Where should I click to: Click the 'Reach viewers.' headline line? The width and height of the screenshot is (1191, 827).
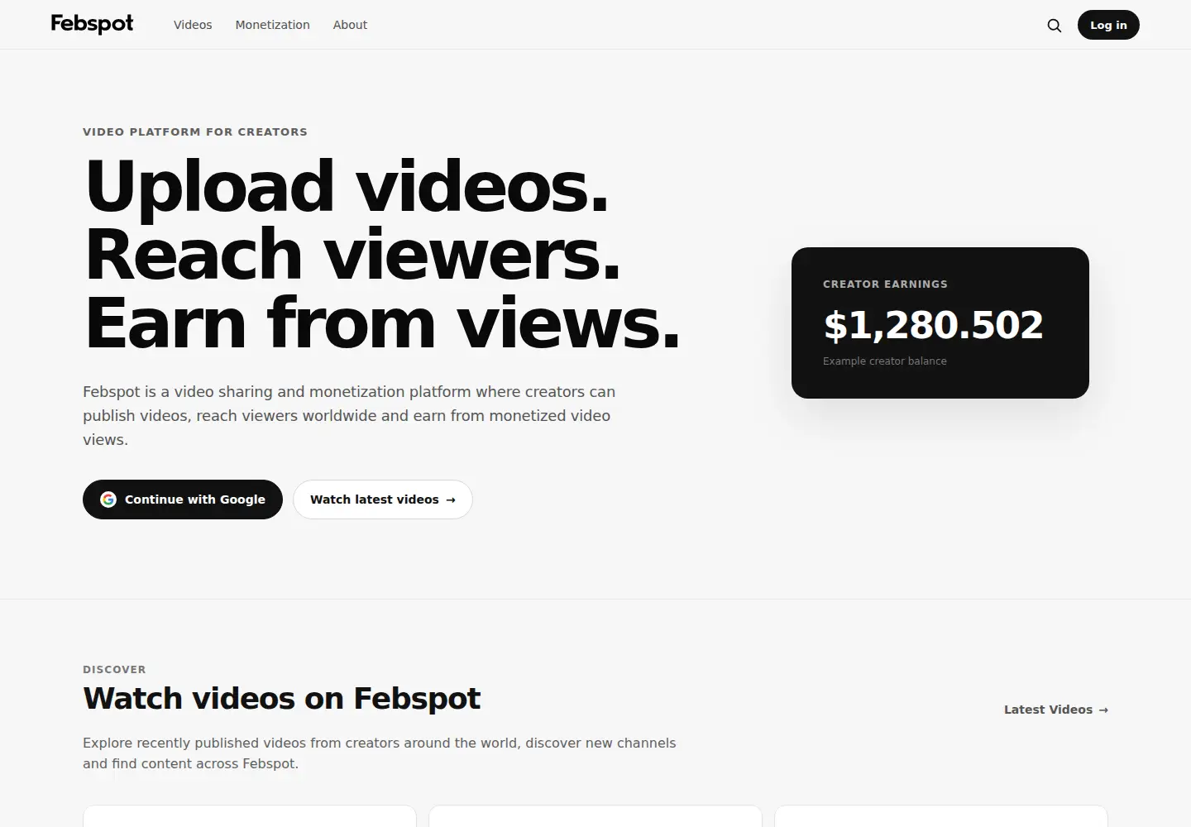352,255
